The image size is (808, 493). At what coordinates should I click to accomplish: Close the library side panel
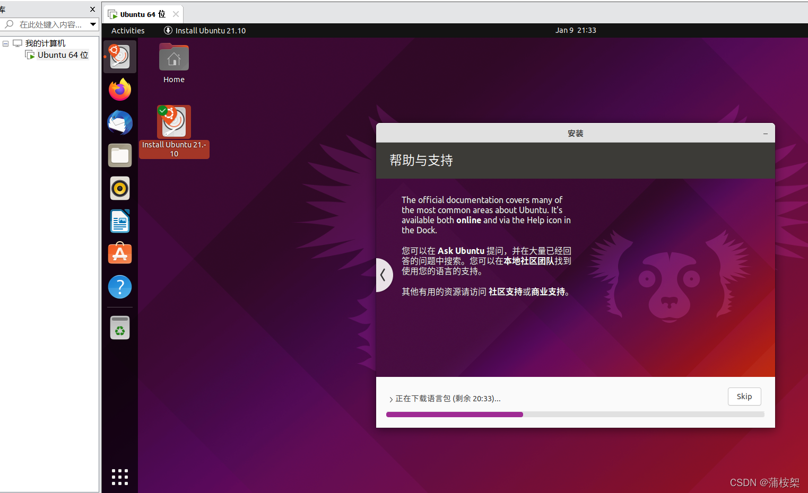click(93, 9)
